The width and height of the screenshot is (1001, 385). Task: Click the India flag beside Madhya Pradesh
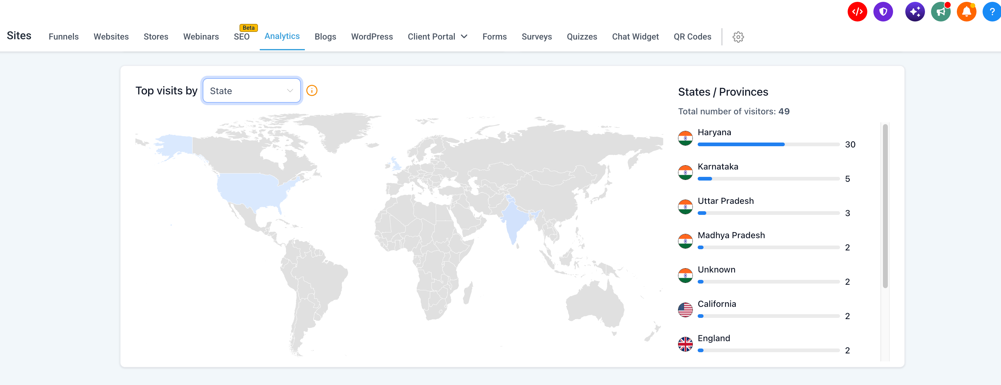pyautogui.click(x=685, y=241)
